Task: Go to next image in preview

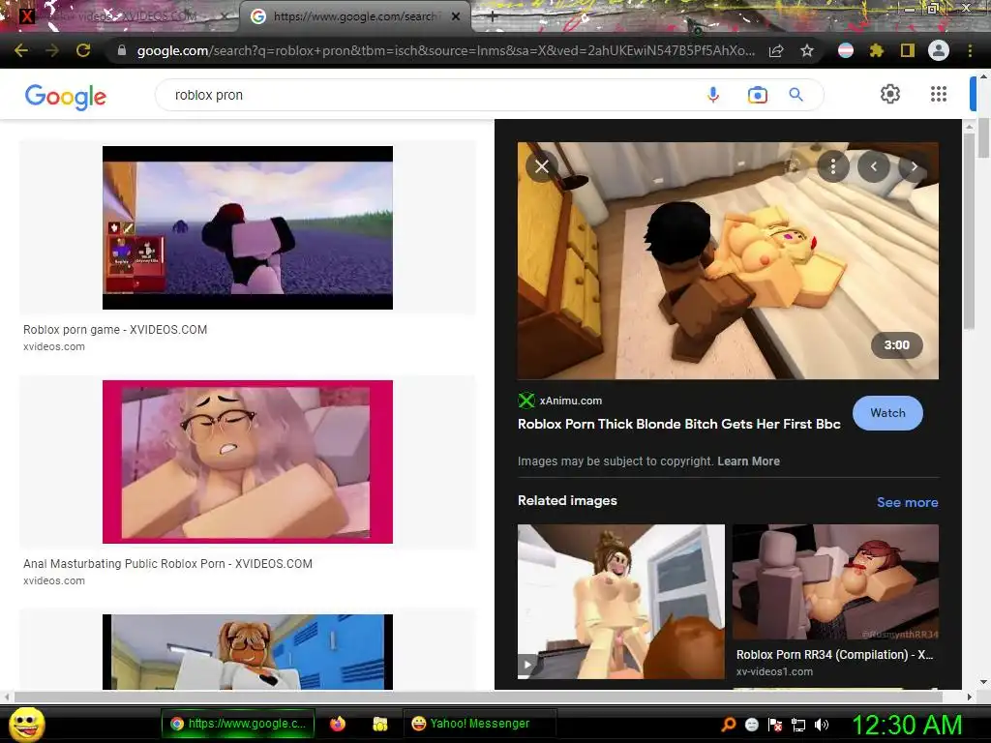Action: (x=914, y=166)
